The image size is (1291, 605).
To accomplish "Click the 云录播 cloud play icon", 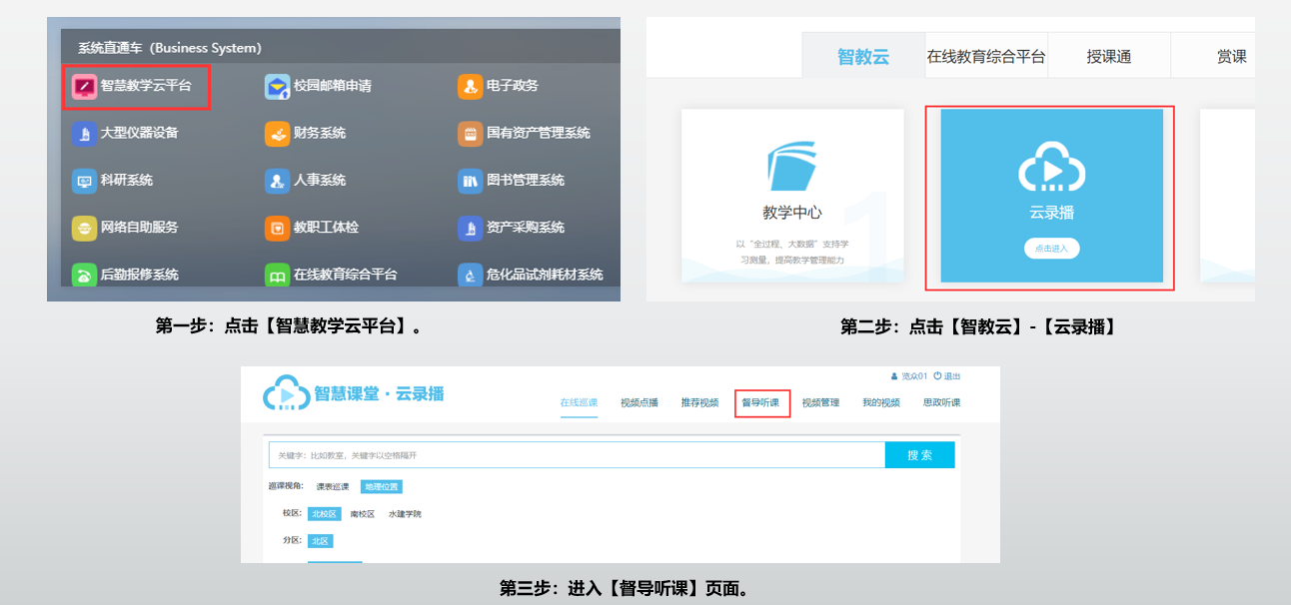I will [x=1051, y=172].
